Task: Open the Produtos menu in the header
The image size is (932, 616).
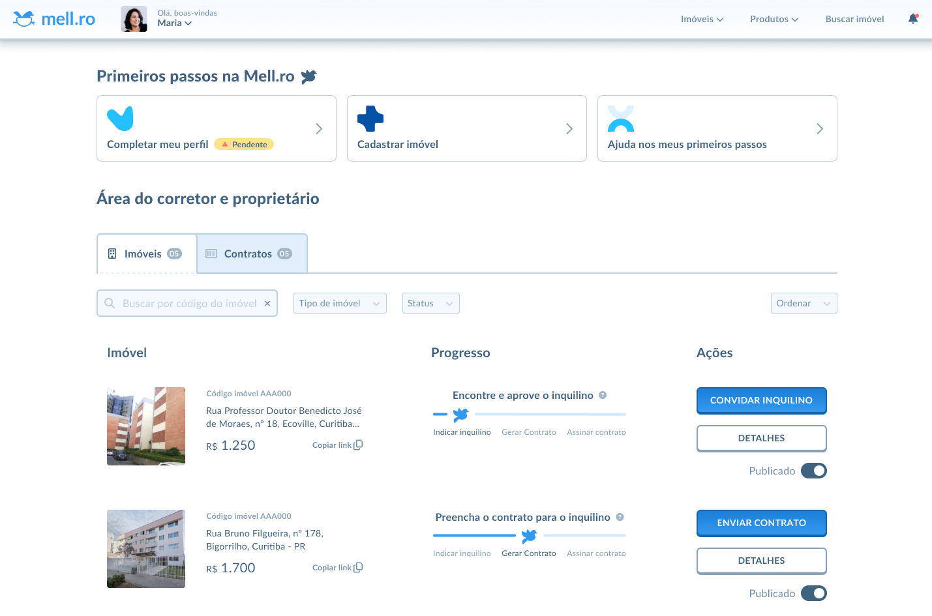Action: click(x=774, y=19)
